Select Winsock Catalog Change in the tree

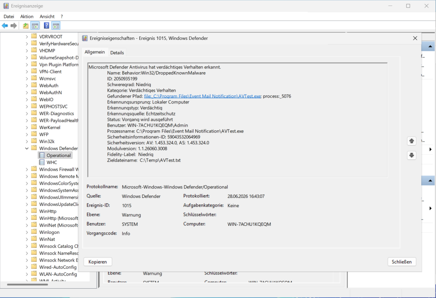(59, 246)
